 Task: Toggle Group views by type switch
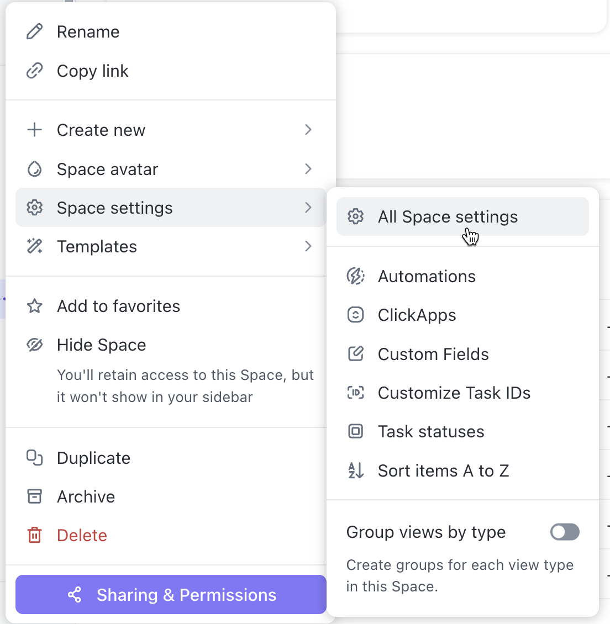pos(565,532)
